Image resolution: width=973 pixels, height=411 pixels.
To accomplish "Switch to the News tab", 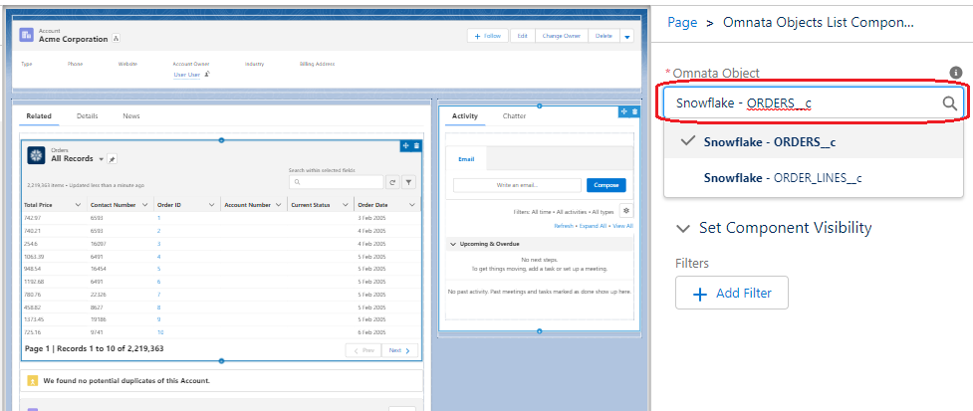I will [x=130, y=115].
